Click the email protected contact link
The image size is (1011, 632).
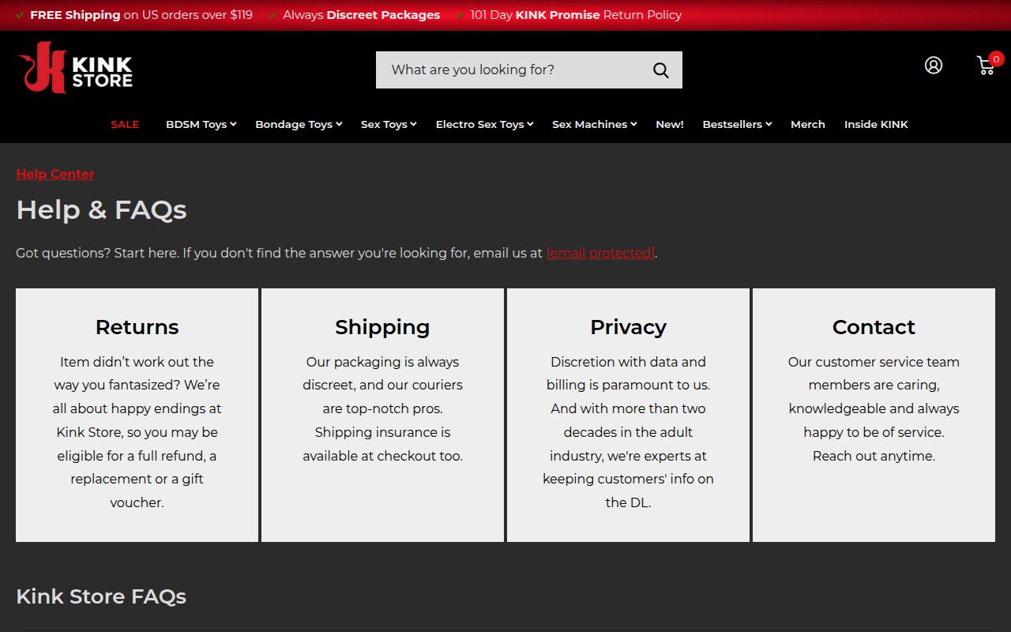pyautogui.click(x=600, y=253)
